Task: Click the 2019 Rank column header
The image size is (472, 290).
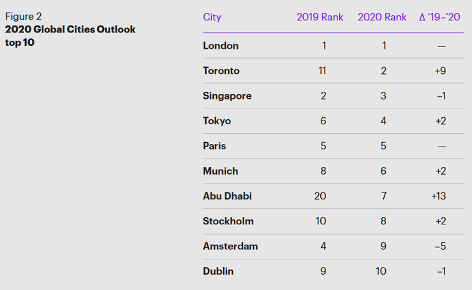Action: click(320, 17)
